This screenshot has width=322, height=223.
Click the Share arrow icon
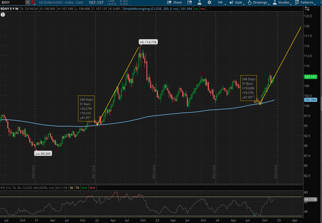click(169, 2)
